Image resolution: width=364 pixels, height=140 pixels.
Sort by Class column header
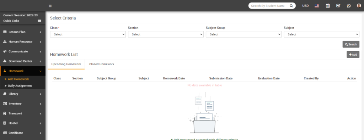57,78
